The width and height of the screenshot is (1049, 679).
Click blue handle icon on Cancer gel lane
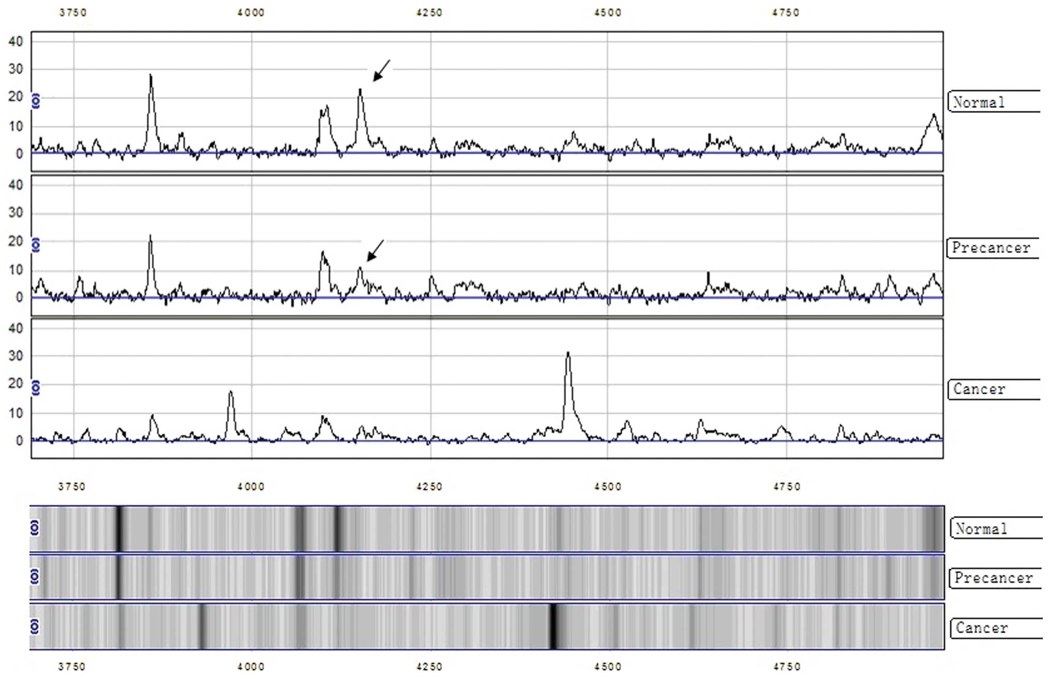[35, 626]
